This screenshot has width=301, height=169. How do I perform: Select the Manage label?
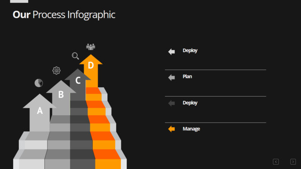pyautogui.click(x=191, y=129)
